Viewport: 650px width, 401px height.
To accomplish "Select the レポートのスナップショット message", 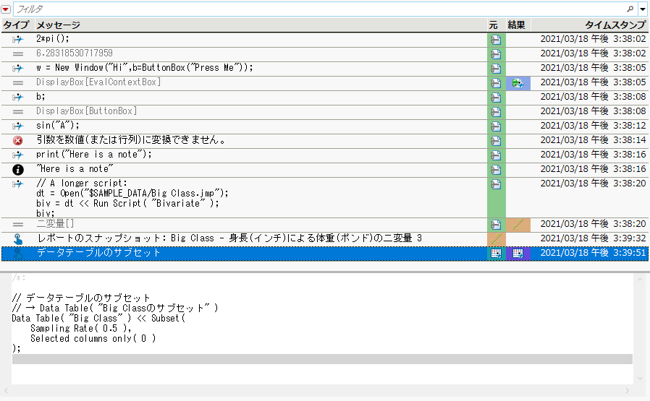I will pyautogui.click(x=229, y=238).
